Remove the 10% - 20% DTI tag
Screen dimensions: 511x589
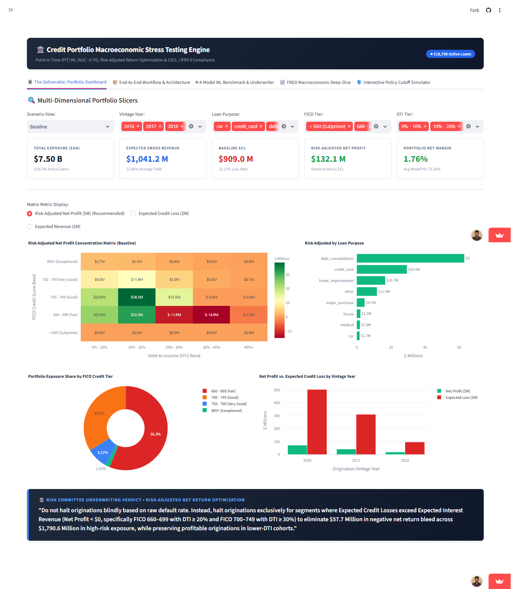point(459,127)
